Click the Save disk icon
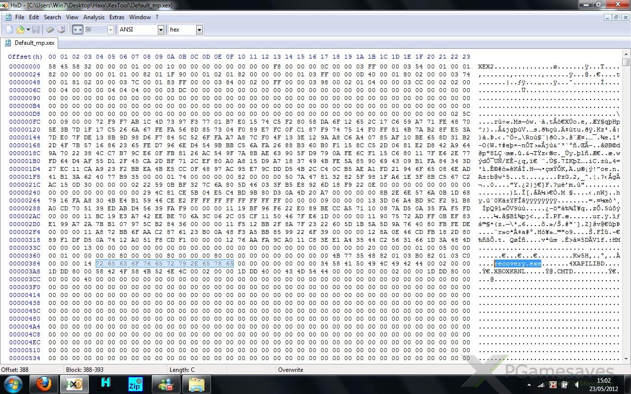 tap(36, 30)
